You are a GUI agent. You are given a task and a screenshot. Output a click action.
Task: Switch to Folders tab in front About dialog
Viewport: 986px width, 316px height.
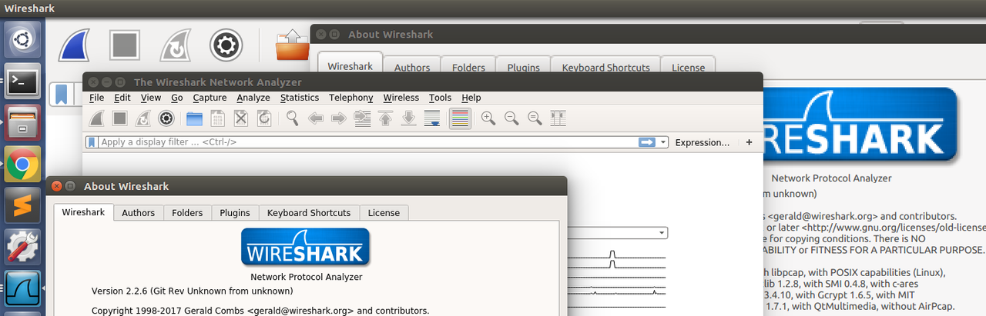point(187,213)
